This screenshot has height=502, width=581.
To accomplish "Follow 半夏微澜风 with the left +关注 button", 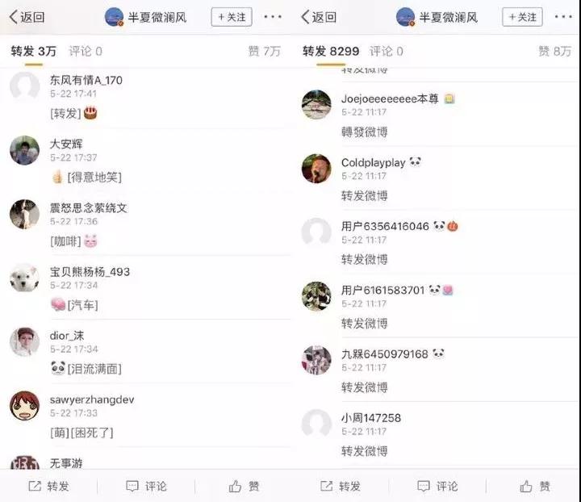I will point(232,17).
